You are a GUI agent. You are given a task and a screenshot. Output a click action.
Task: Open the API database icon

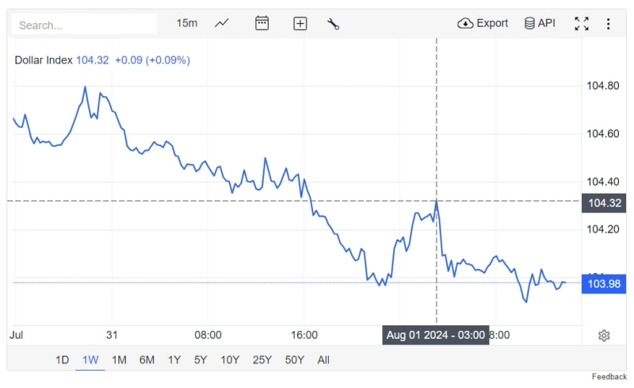point(540,23)
